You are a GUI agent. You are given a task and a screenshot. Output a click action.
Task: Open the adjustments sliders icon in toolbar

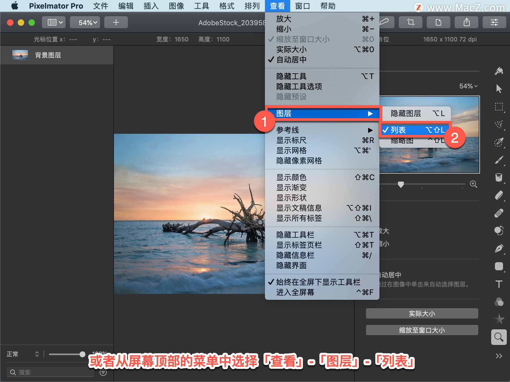(494, 22)
